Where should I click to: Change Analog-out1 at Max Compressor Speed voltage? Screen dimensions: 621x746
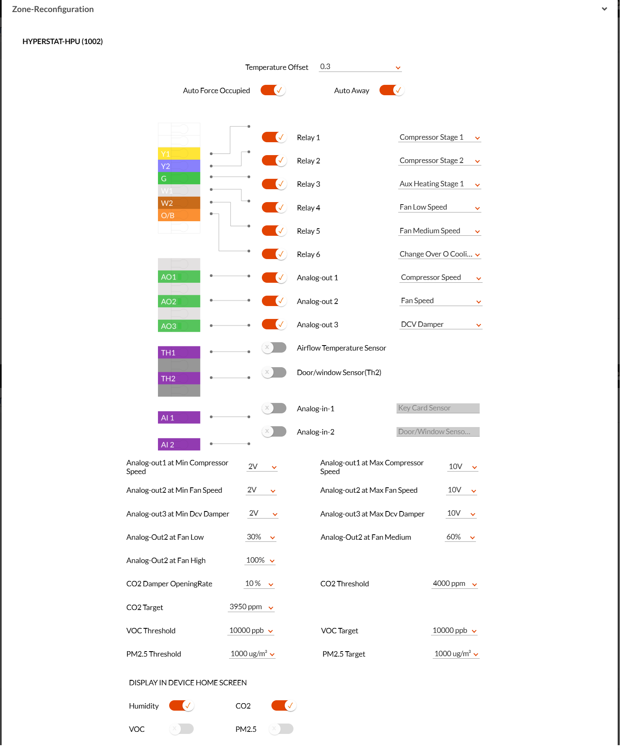tap(463, 467)
